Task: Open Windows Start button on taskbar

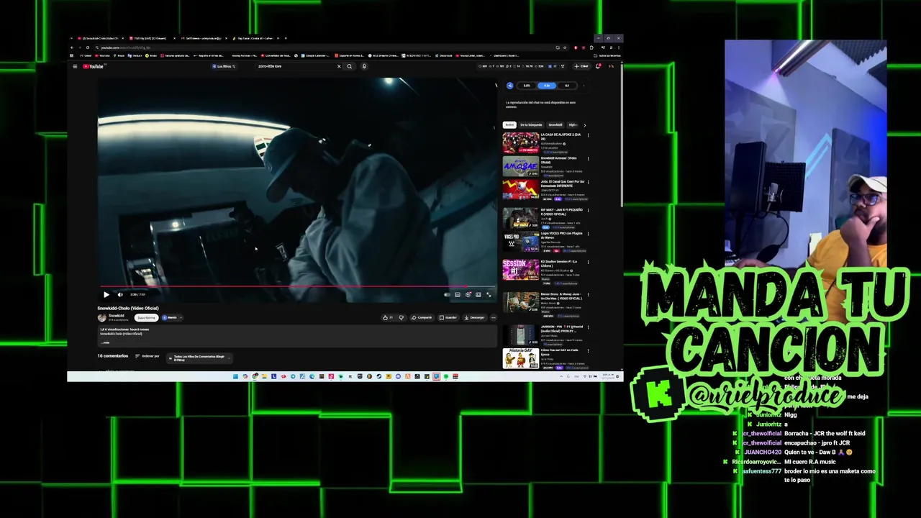Action: tap(235, 376)
